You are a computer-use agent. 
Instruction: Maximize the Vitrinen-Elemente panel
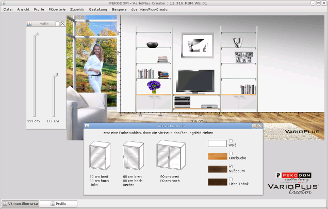[254, 125]
